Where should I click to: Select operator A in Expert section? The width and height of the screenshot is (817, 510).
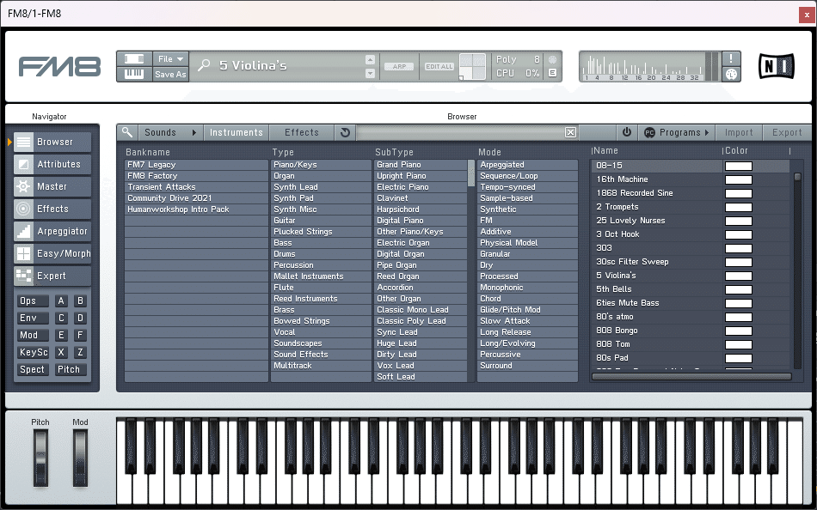pos(61,301)
